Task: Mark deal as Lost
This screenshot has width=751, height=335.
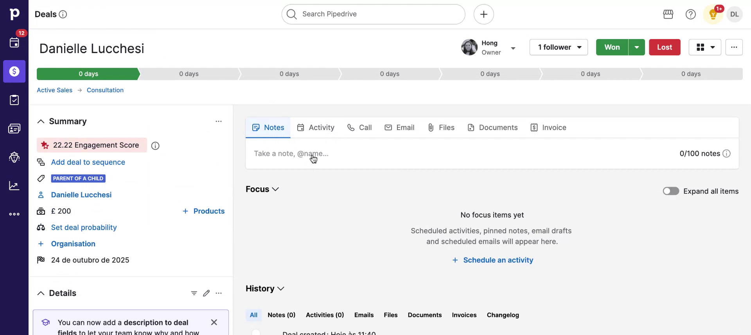Action: [x=665, y=47]
